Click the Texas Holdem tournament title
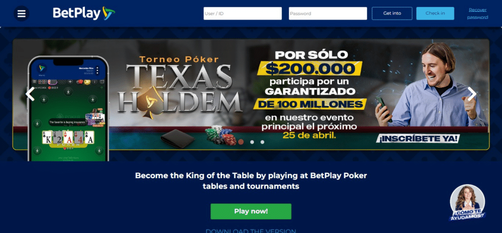The height and width of the screenshot is (233, 502). click(x=179, y=87)
